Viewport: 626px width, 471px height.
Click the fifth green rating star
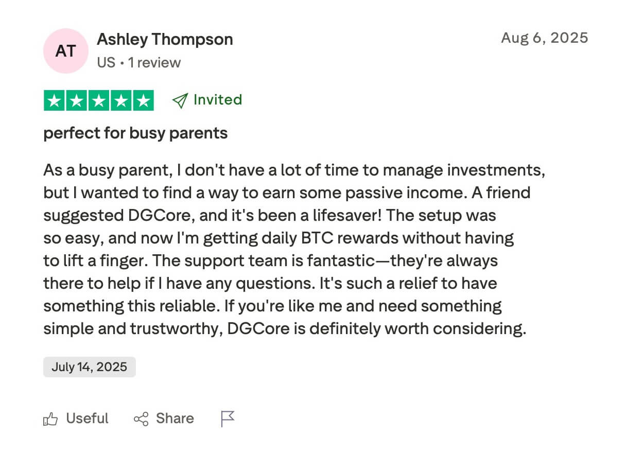click(143, 100)
